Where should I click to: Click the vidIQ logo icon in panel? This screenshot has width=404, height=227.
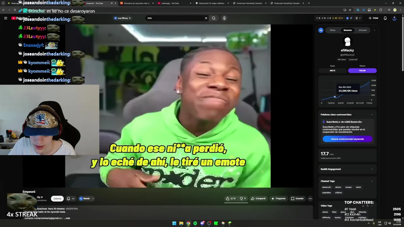(x=321, y=30)
